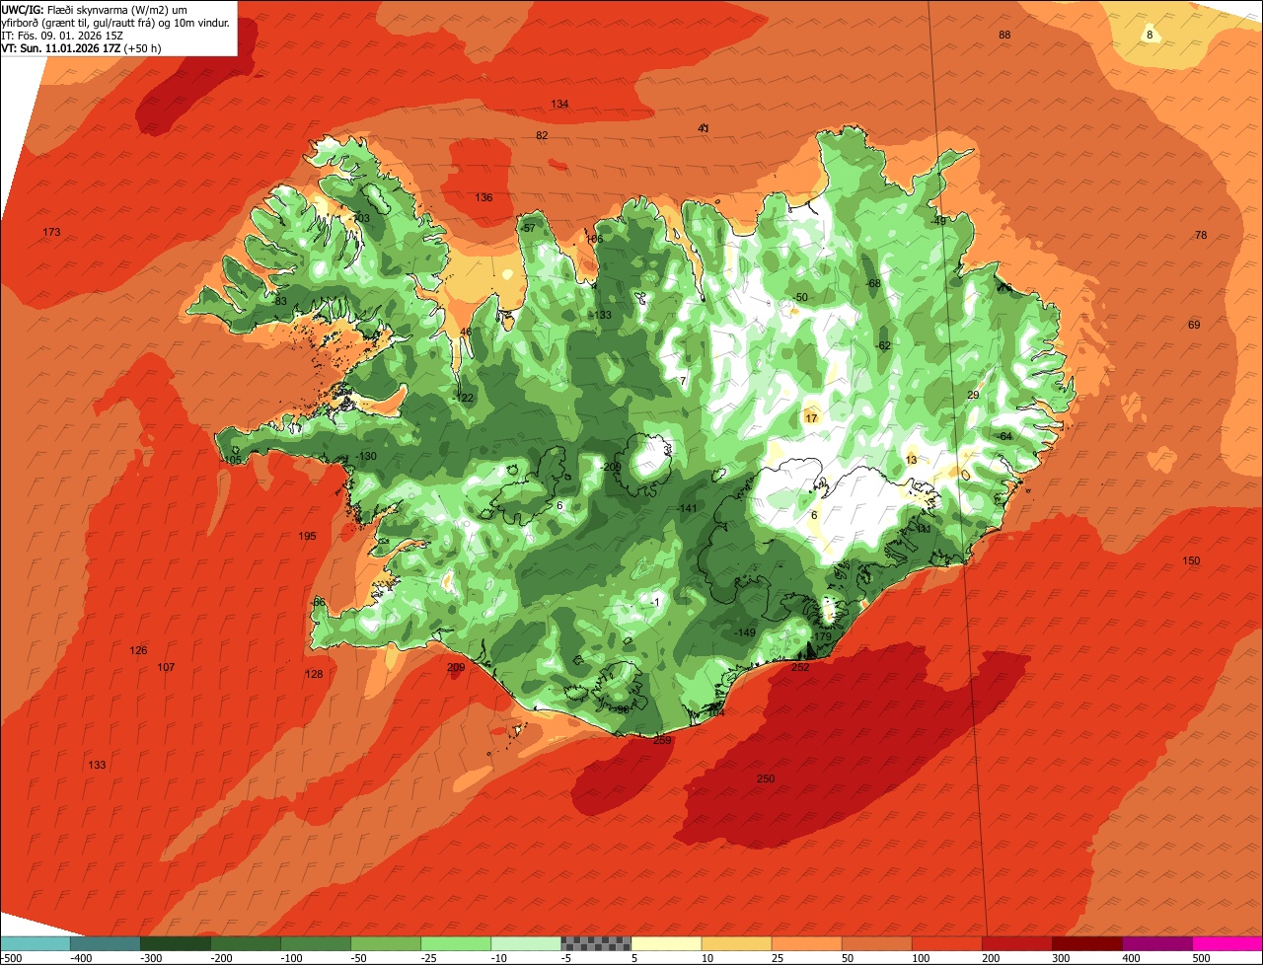Click the checkered -5 to 5 legend swatch
This screenshot has height=965, width=1263.
[x=596, y=944]
